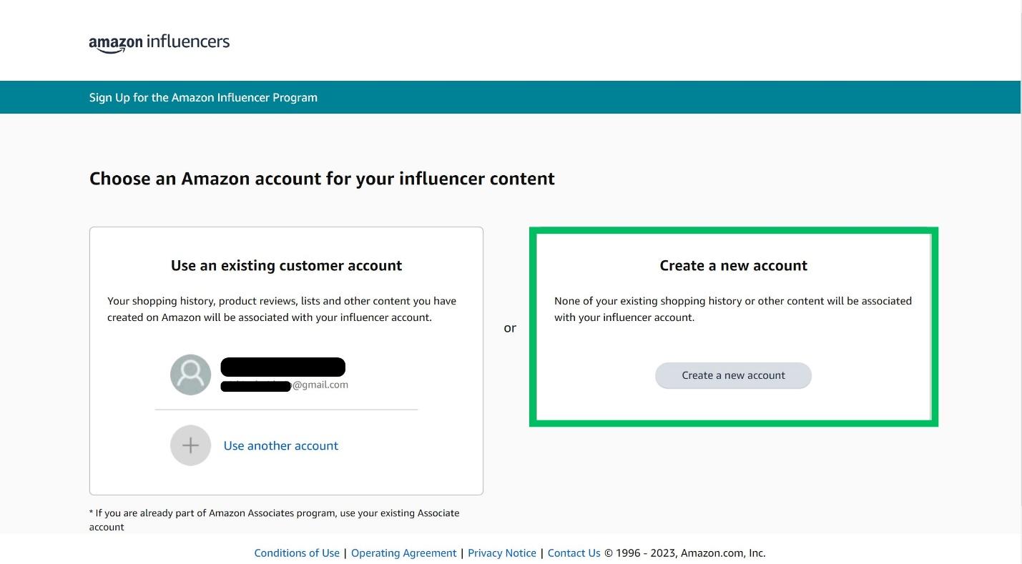Click the Create a new account button
The height and width of the screenshot is (564, 1022).
coord(733,375)
